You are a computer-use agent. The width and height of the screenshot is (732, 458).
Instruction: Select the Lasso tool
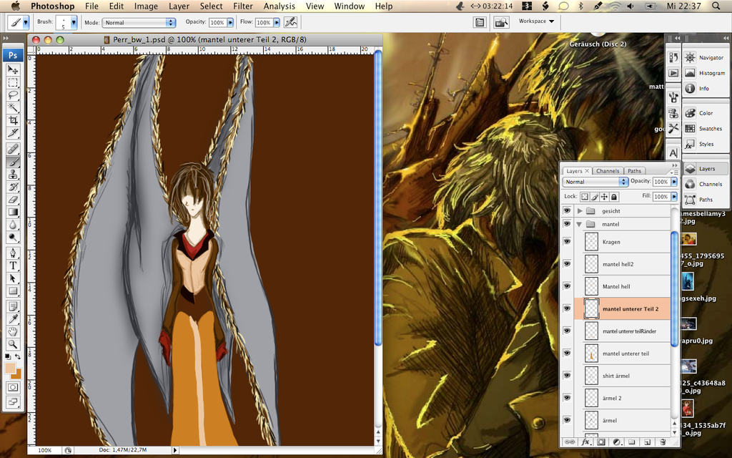(13, 95)
